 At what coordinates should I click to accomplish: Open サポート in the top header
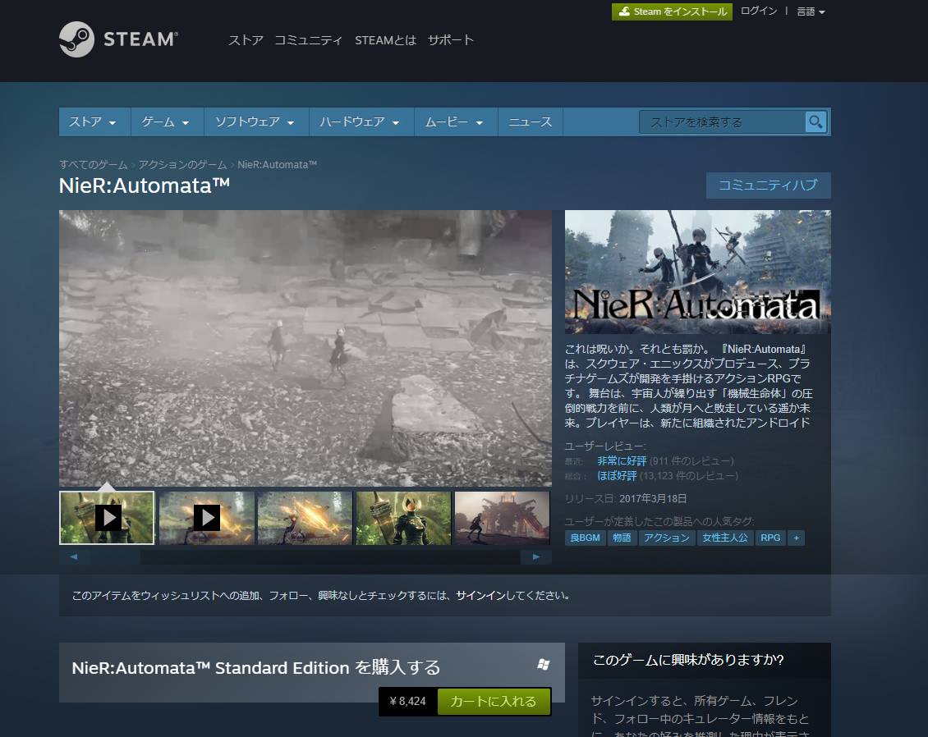(451, 40)
